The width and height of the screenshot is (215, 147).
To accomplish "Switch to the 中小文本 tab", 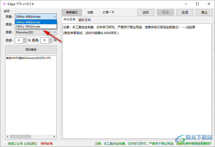I will 69,19.
